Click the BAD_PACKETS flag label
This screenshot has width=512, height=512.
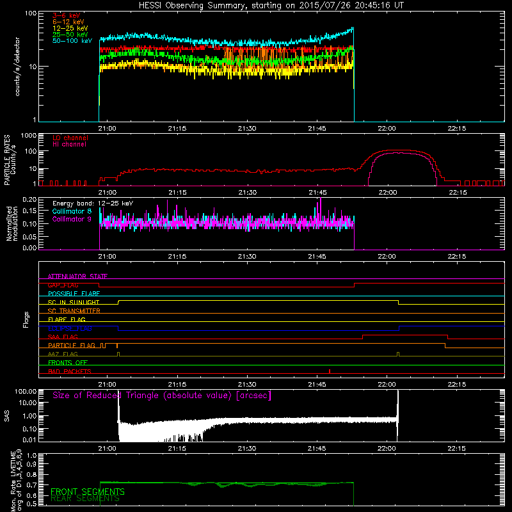(70, 371)
